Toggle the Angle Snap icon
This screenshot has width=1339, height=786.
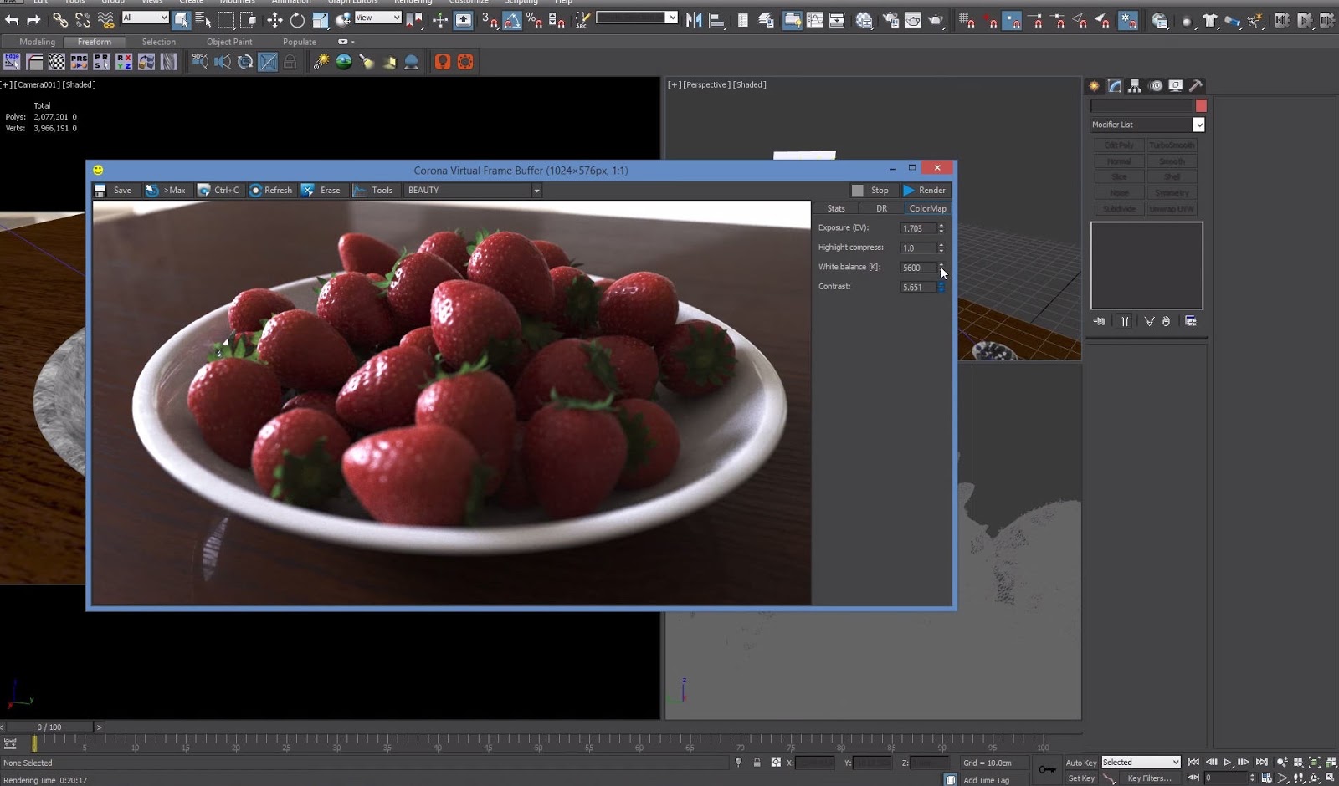pos(512,20)
